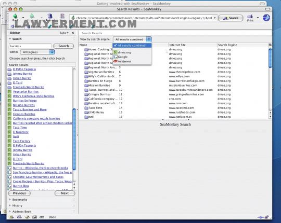Select the Gringos Burritos table row

pos(173,94)
